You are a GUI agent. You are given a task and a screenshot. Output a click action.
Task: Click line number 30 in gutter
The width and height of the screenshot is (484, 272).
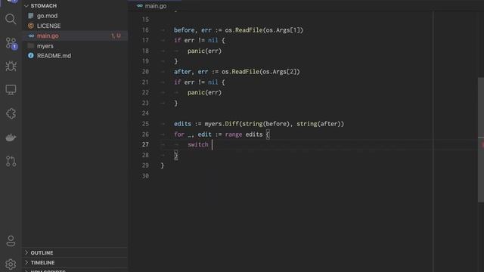click(145, 176)
